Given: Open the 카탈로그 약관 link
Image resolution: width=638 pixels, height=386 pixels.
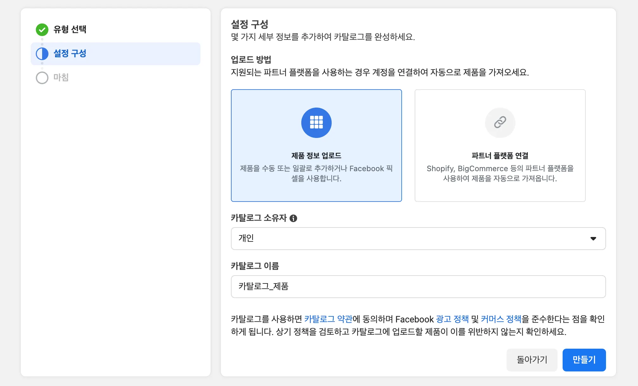Looking at the screenshot, I should tap(328, 319).
